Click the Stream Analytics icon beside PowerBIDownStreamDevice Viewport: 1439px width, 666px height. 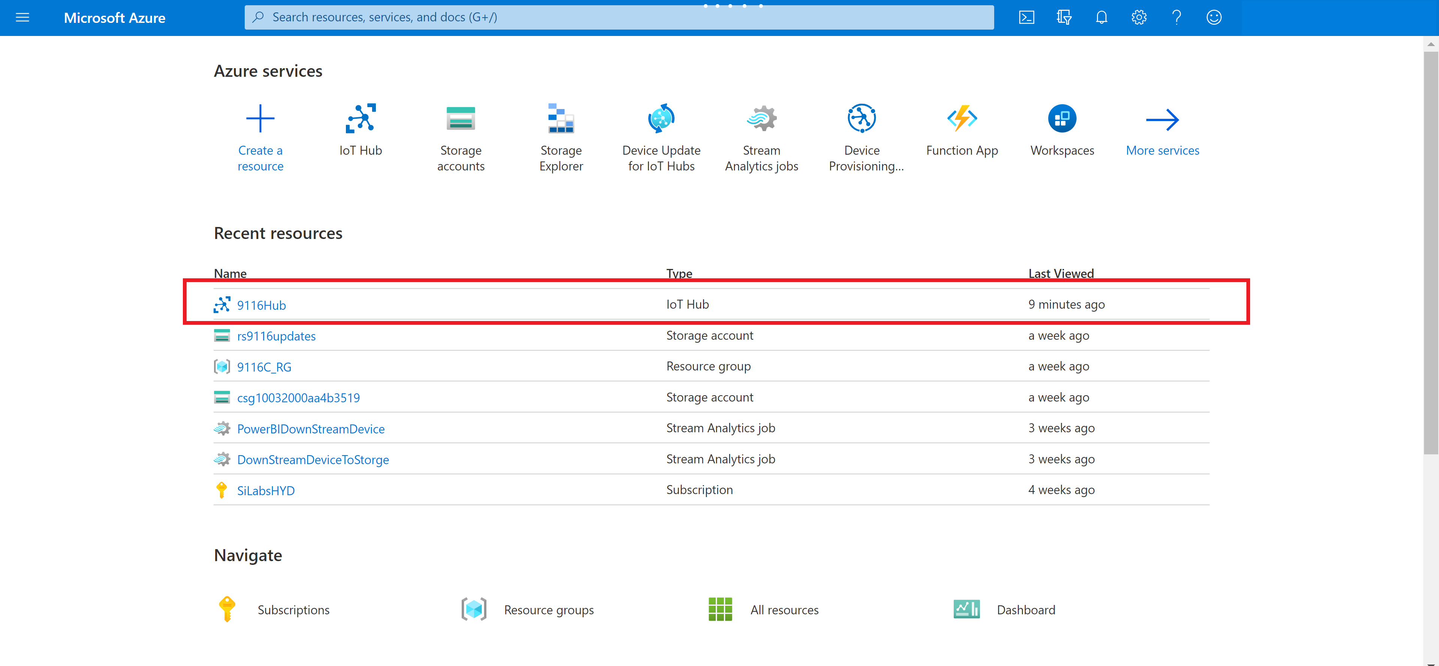[222, 428]
